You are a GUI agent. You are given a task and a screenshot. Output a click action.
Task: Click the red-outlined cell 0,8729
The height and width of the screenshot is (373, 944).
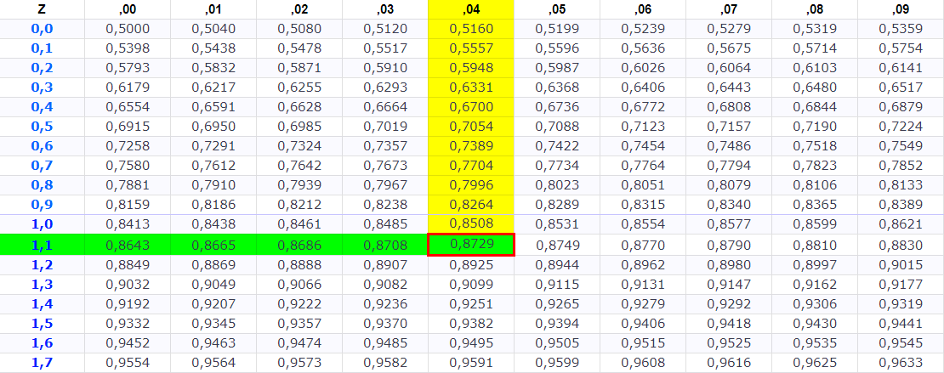coord(470,245)
